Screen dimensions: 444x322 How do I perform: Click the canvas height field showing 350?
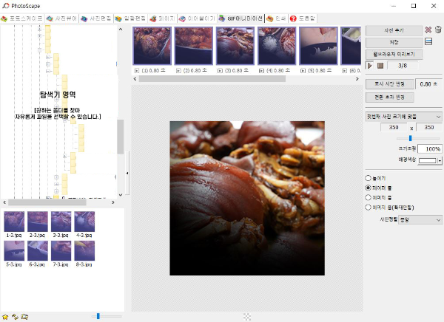(x=428, y=128)
